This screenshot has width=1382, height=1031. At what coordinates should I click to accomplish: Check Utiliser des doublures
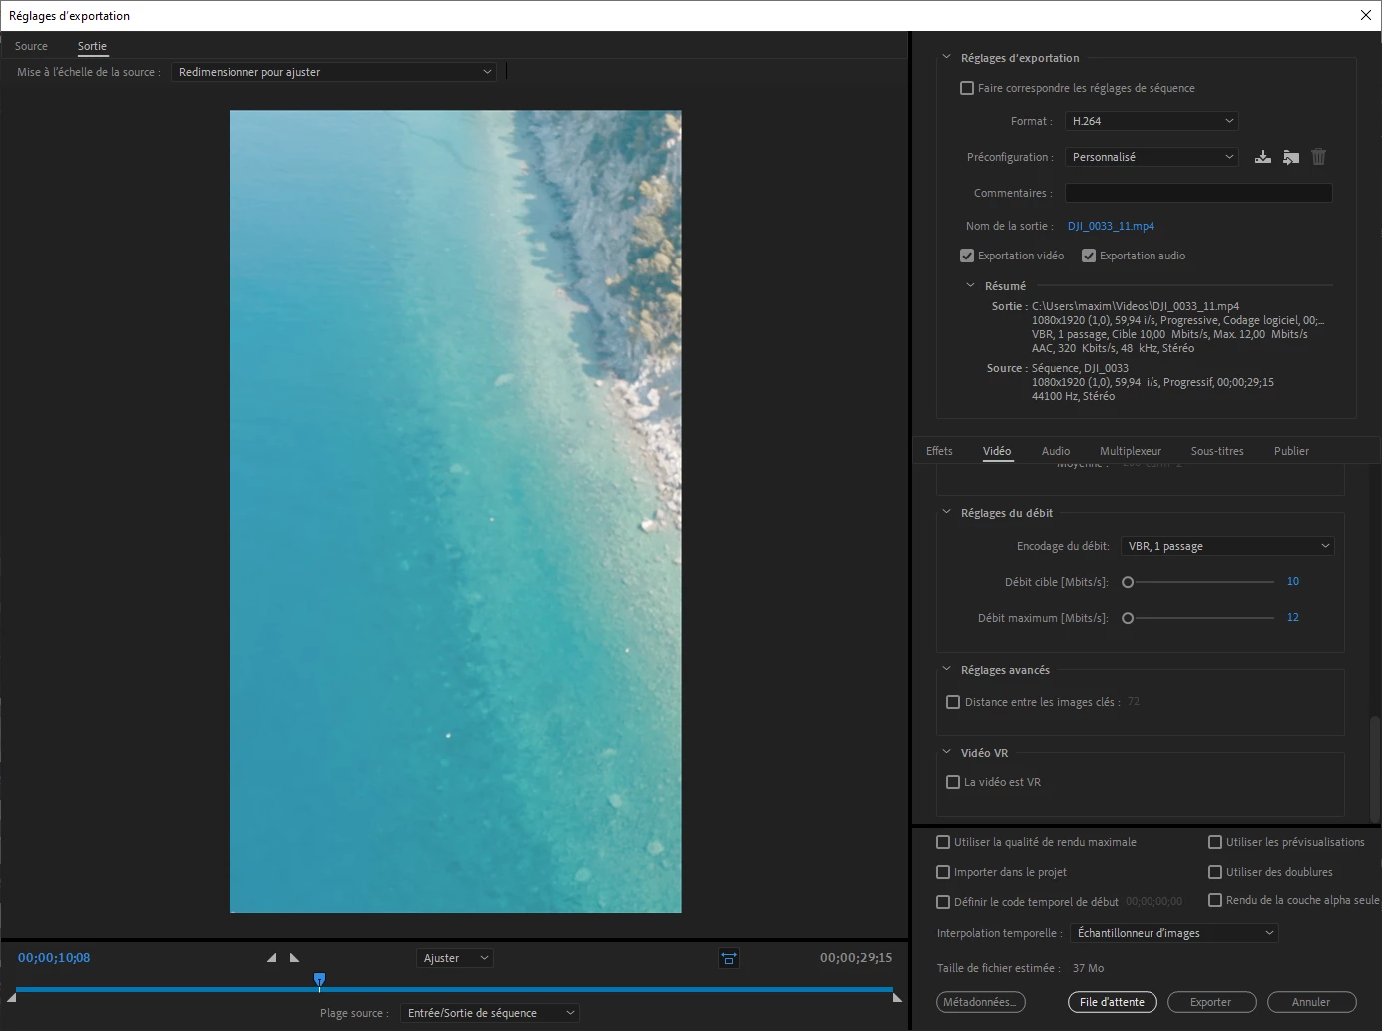(1215, 872)
